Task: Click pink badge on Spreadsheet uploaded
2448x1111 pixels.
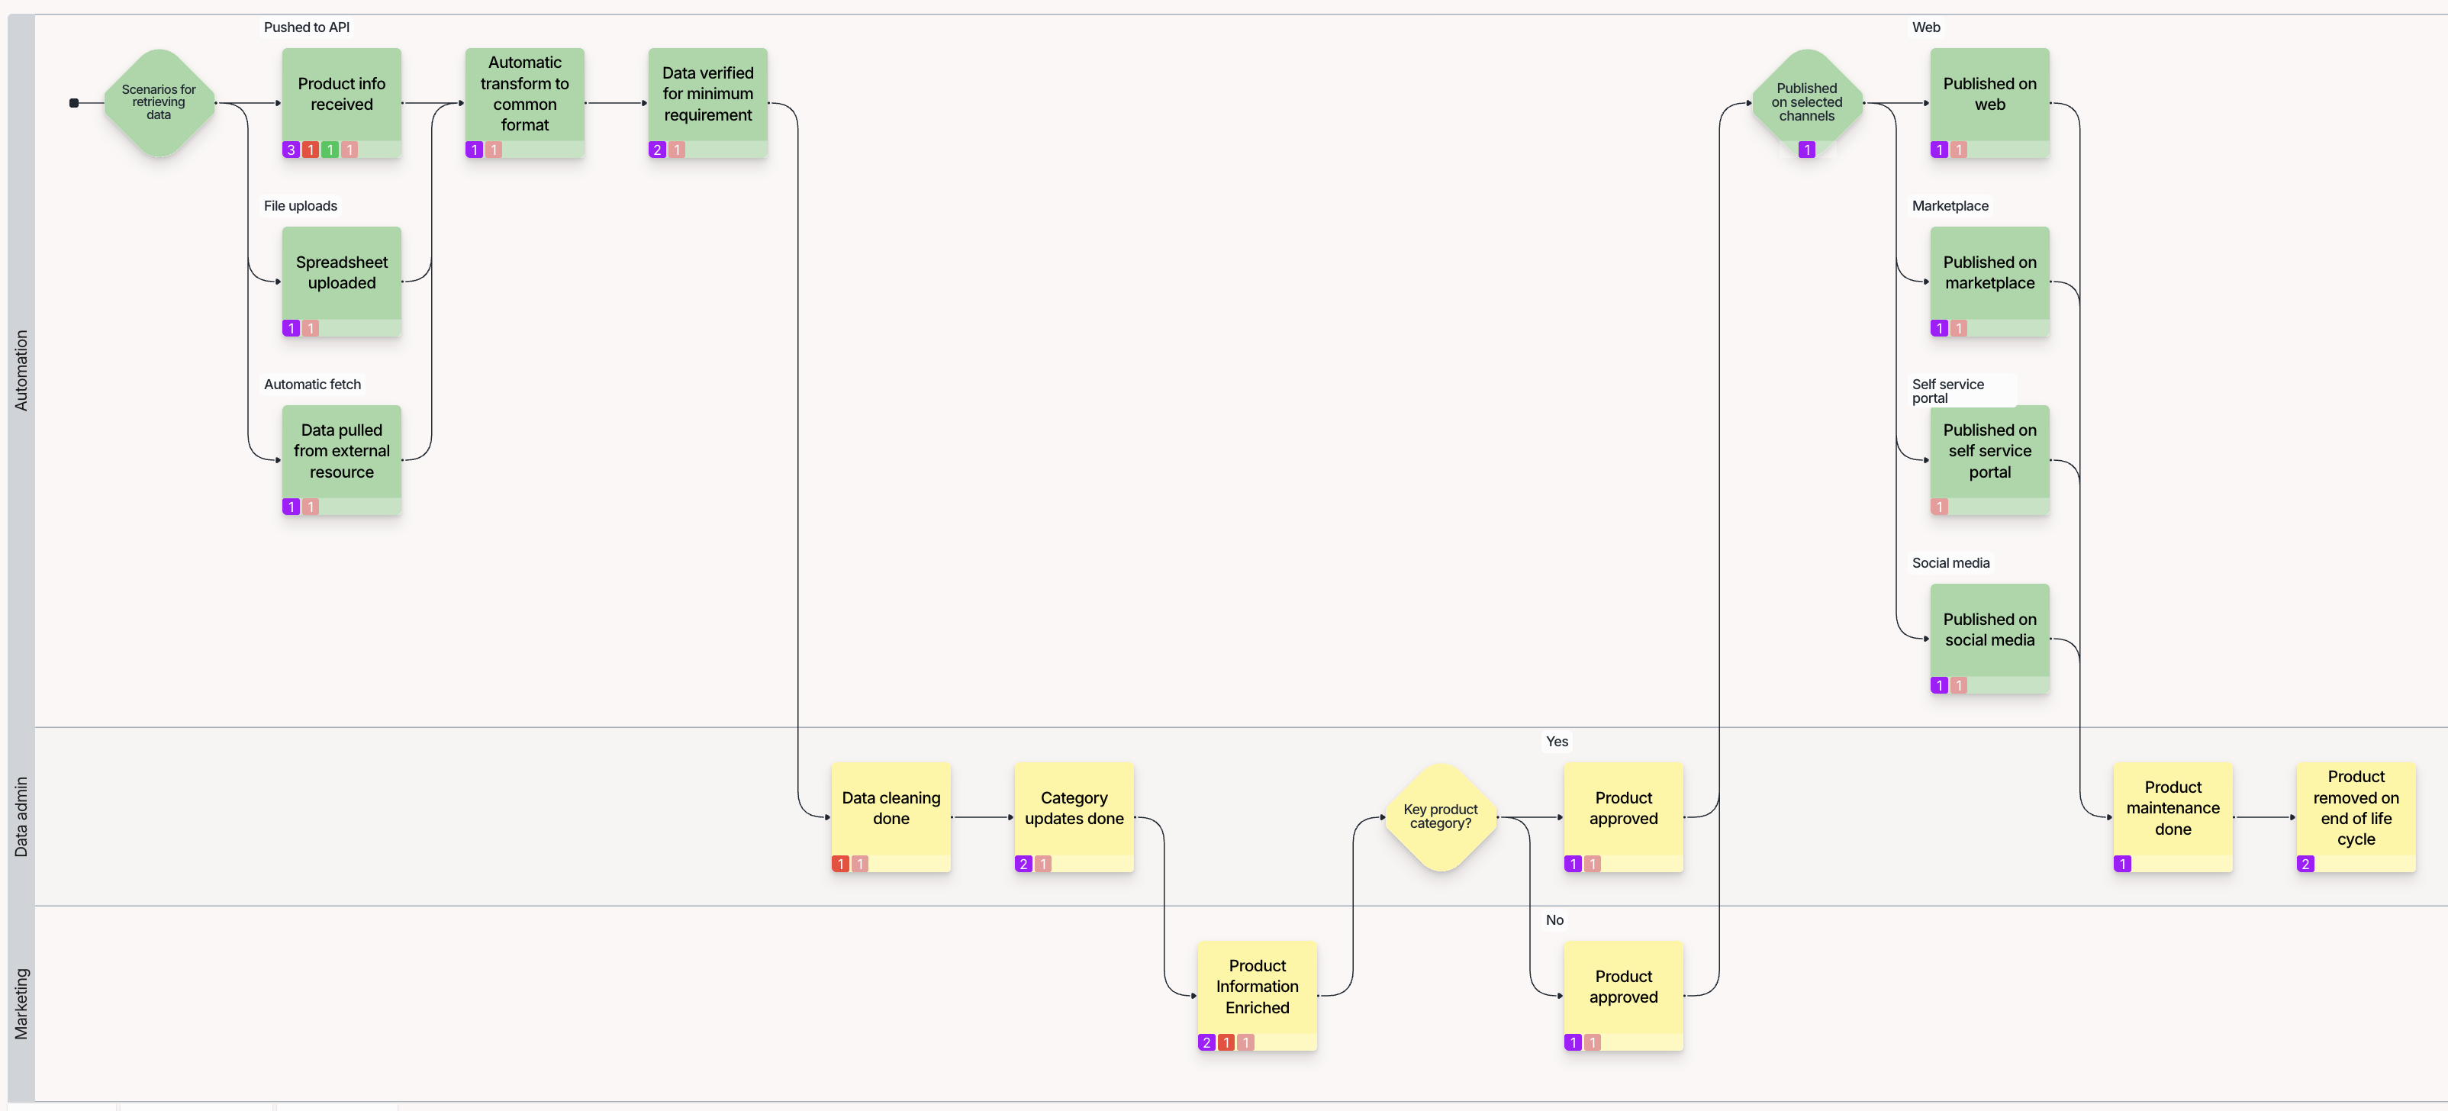Action: tap(311, 328)
